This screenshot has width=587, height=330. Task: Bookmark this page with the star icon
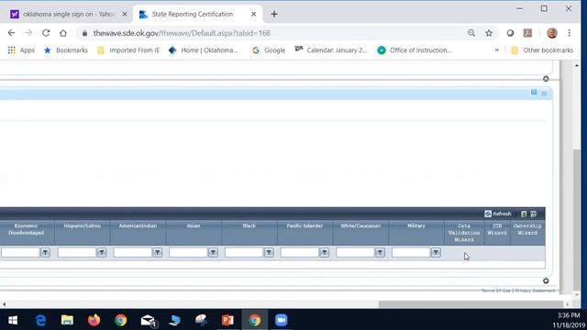click(489, 33)
